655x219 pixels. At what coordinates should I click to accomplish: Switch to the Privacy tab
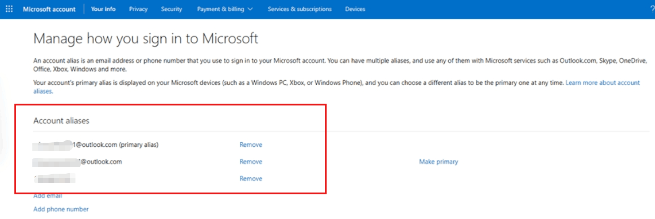coord(138,9)
